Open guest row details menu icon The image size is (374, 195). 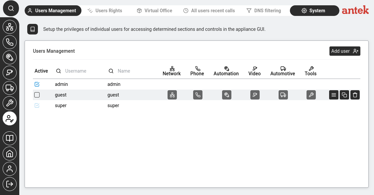(334, 95)
